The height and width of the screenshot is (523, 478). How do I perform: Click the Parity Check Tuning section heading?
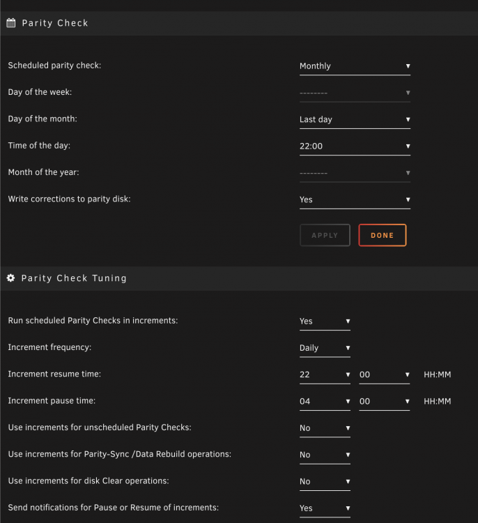click(74, 278)
